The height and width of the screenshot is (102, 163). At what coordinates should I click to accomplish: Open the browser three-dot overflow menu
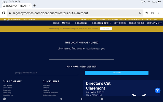click(159, 13)
